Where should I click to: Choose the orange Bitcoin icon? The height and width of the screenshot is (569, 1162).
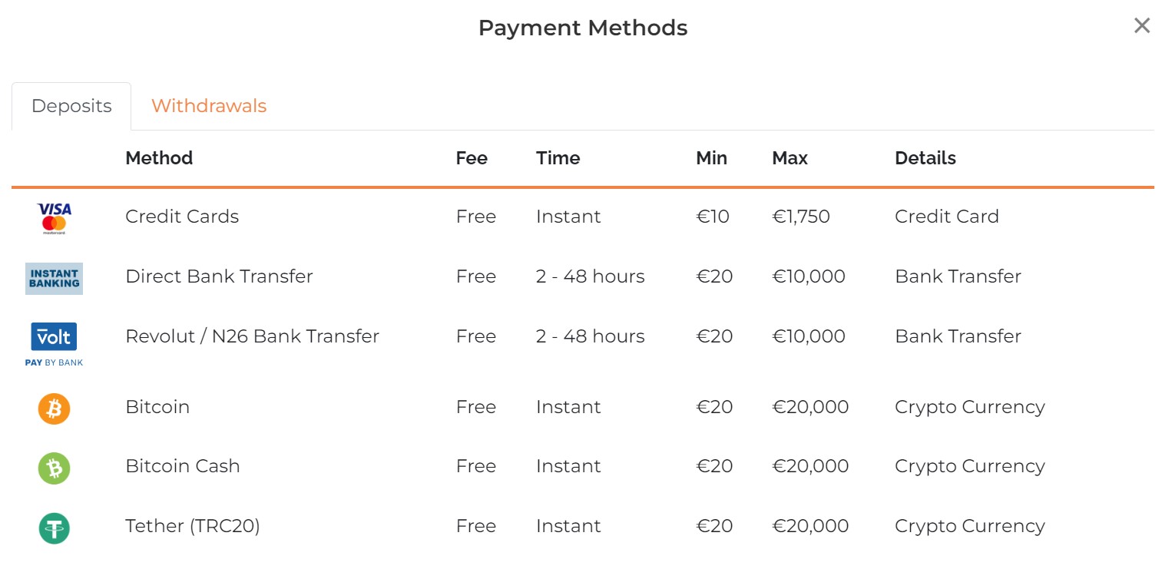tap(54, 409)
